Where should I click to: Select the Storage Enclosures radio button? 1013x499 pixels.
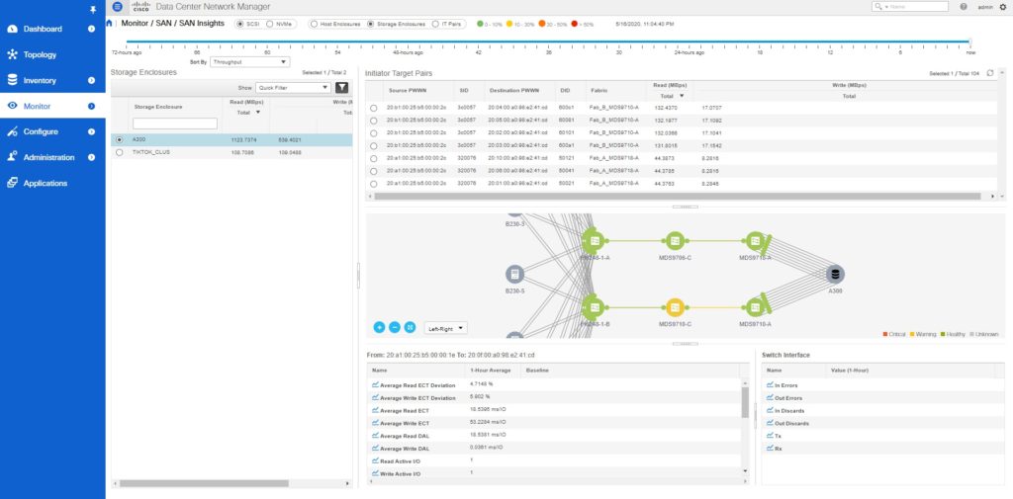(x=371, y=24)
